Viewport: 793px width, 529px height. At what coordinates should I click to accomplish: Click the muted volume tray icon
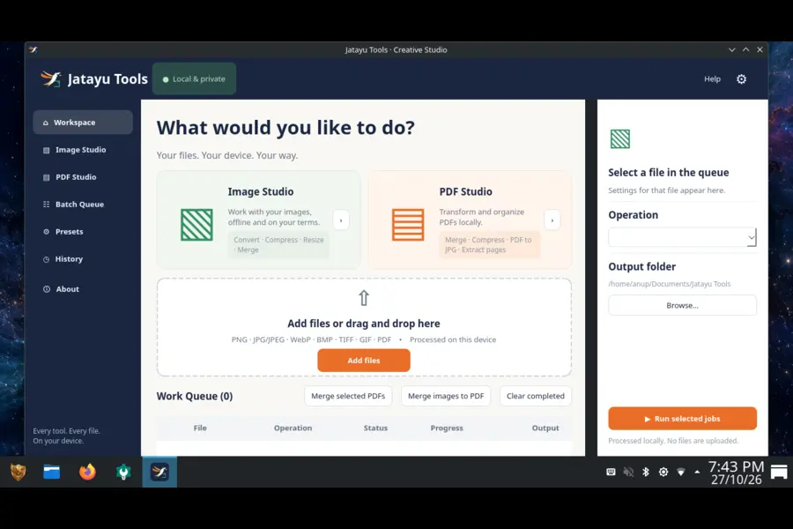point(628,472)
